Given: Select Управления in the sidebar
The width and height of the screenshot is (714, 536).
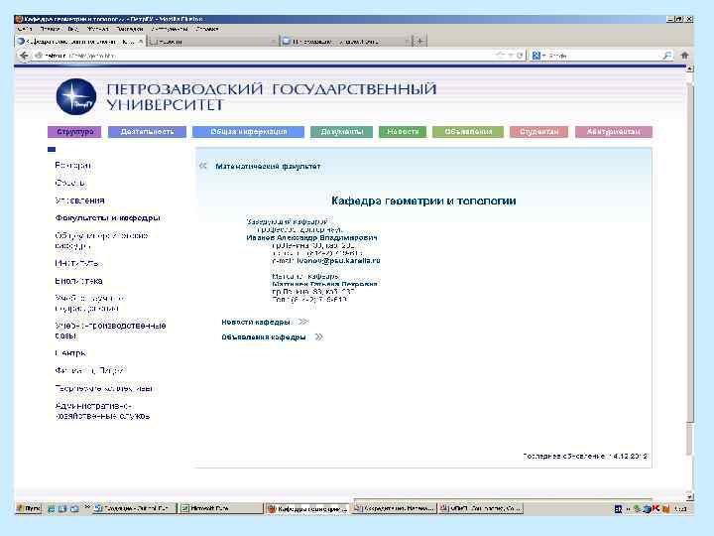Looking at the screenshot, I should coord(79,201).
